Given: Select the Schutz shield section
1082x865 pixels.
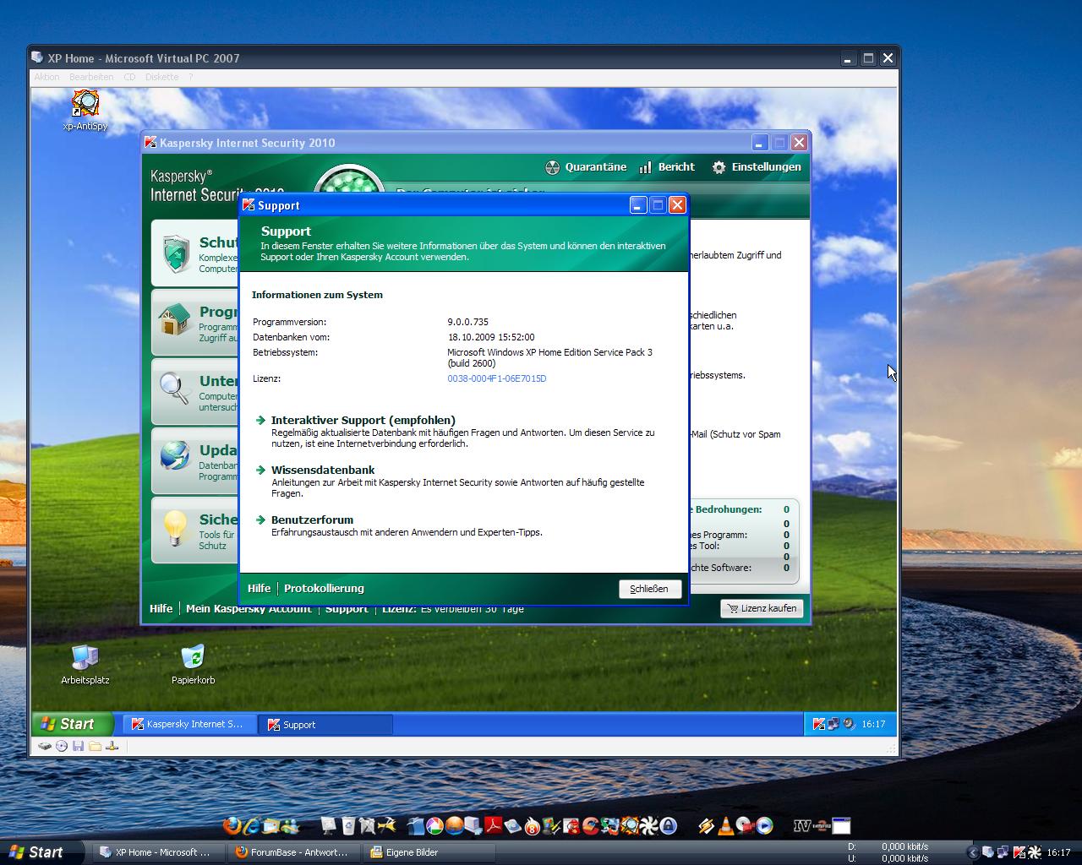Looking at the screenshot, I should coord(195,253).
